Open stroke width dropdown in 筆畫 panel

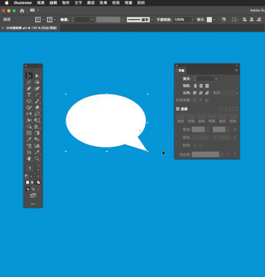coord(216,79)
